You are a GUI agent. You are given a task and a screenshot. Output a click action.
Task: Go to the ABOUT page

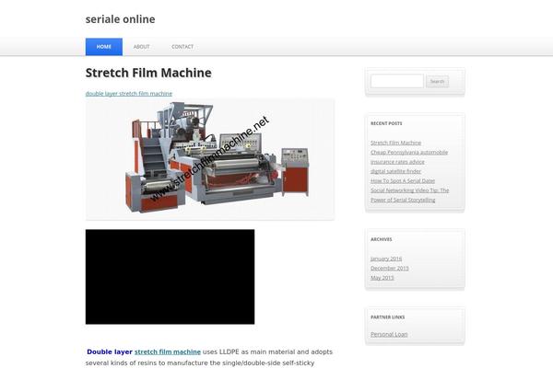(x=141, y=47)
